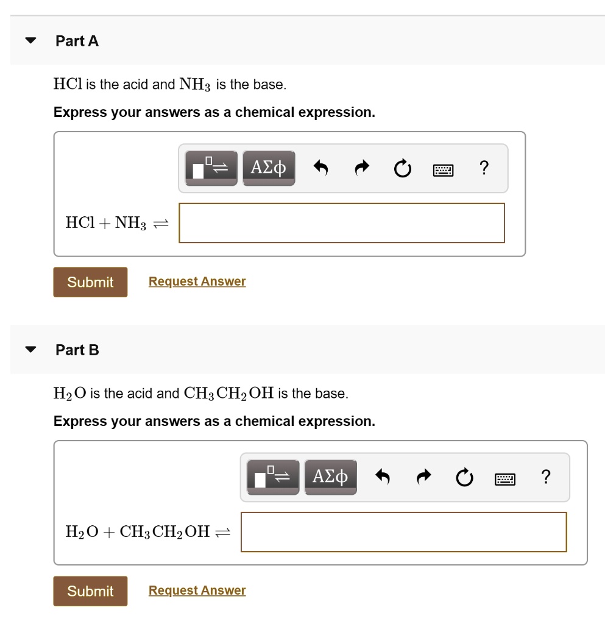Click undo arrow in Part A toolbar

pyautogui.click(x=321, y=168)
